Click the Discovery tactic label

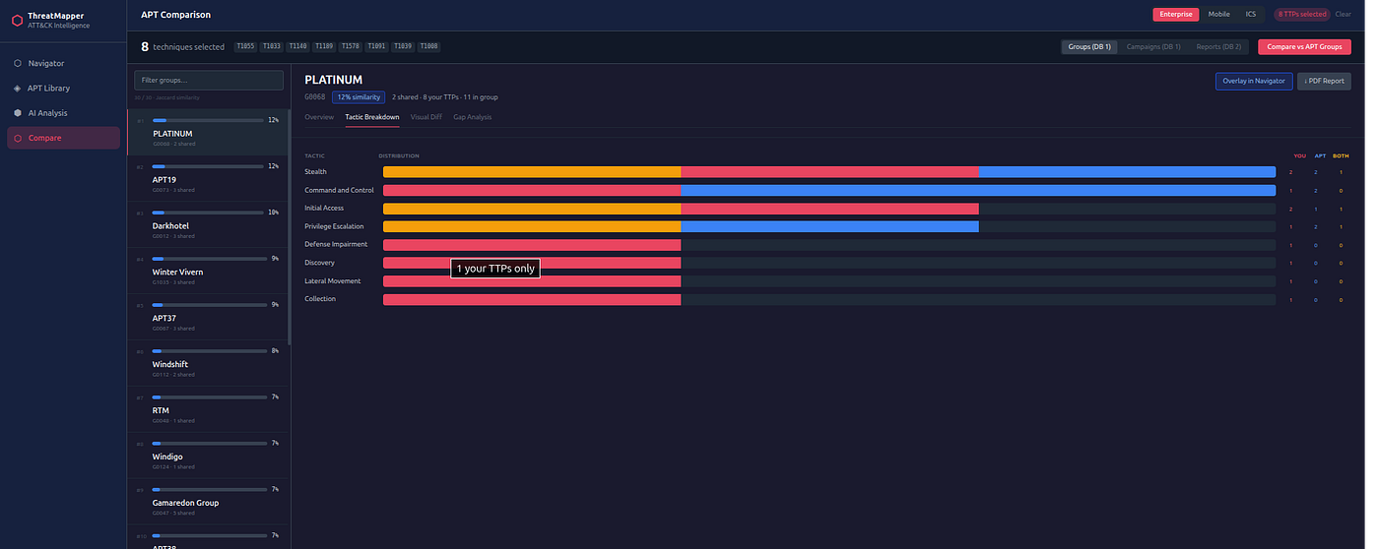pos(319,263)
